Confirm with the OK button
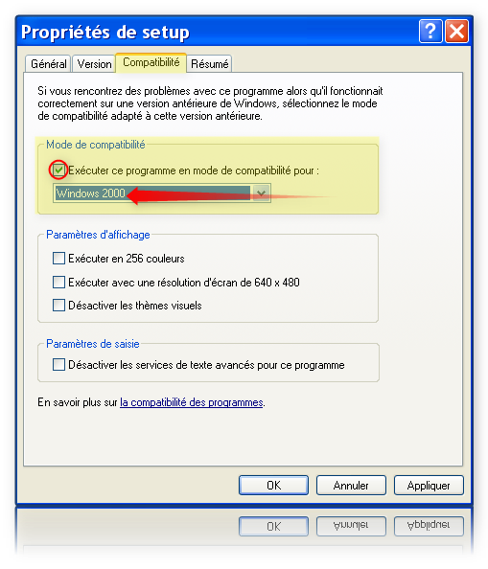This screenshot has height=569, width=488. tap(274, 485)
